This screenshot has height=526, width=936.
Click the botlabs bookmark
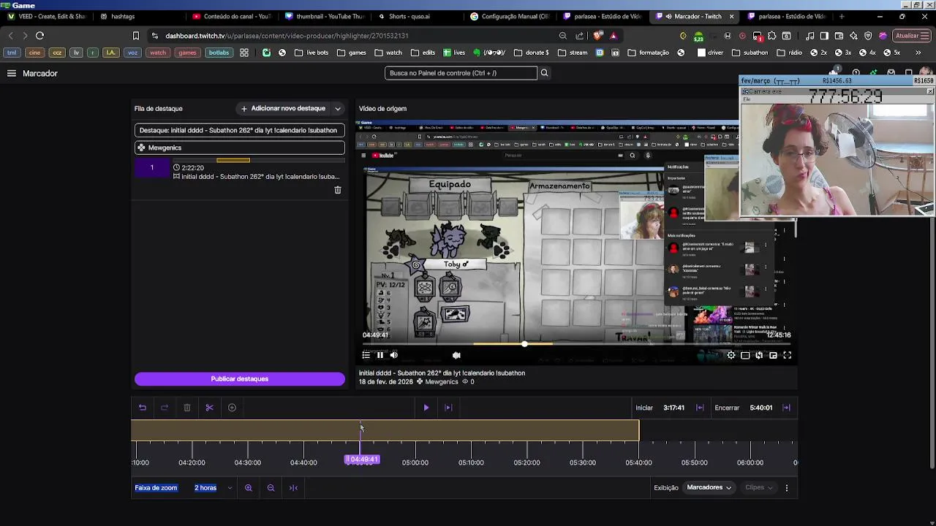pos(219,53)
